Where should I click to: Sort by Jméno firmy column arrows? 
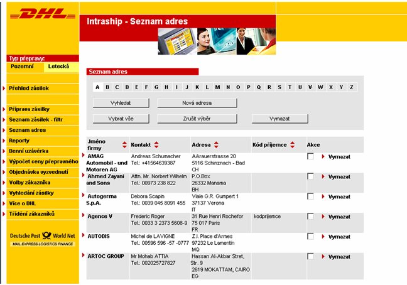[124, 145]
